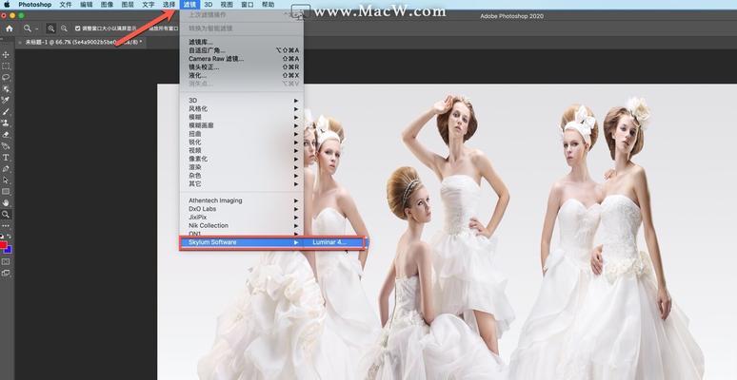Go to the Home screen
The height and width of the screenshot is (380, 737).
tap(9, 28)
